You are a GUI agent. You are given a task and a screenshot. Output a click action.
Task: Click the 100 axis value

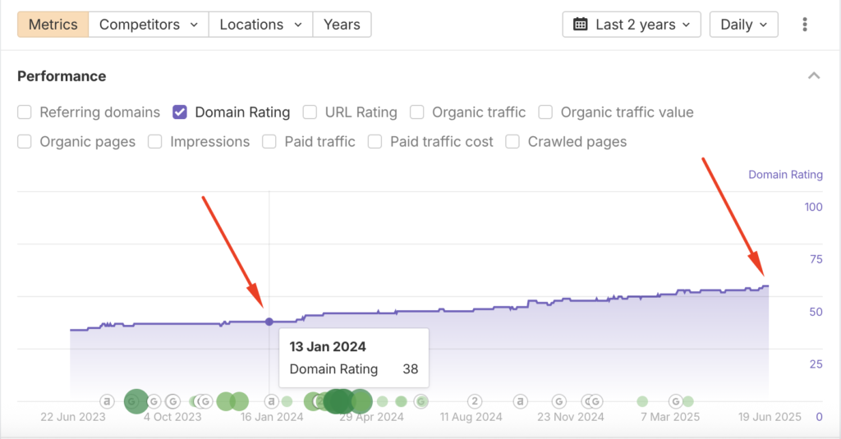[813, 207]
